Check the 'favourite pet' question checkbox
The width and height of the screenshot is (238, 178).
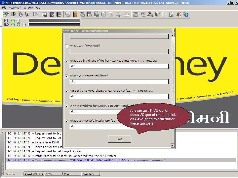pos(66,46)
